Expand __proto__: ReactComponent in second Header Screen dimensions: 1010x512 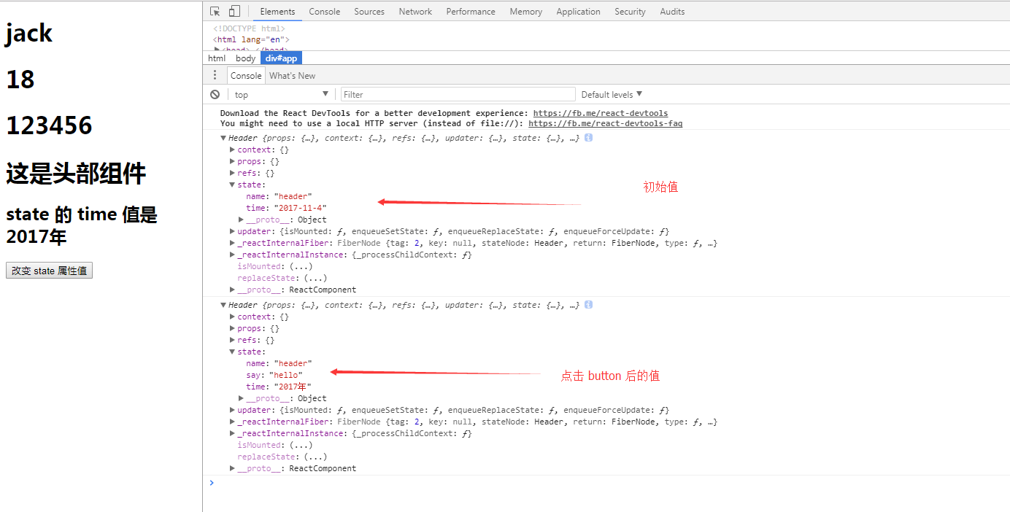(x=233, y=468)
